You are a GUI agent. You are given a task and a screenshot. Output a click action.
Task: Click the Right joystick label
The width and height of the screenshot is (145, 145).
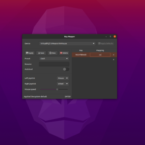(x=30, y=84)
